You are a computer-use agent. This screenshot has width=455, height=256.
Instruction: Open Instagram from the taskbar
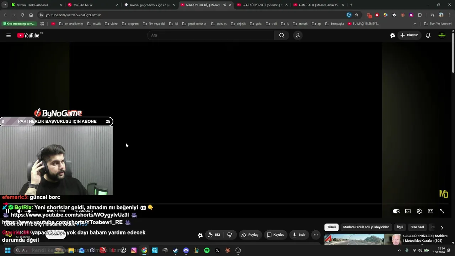134,250
